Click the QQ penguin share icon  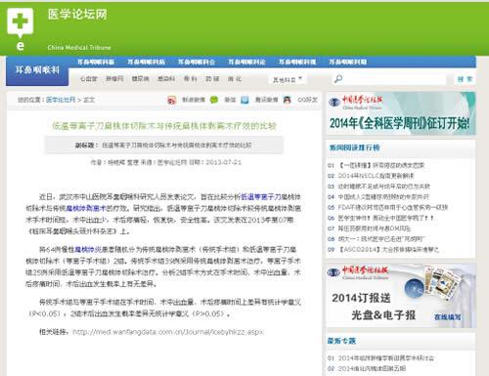coord(287,100)
